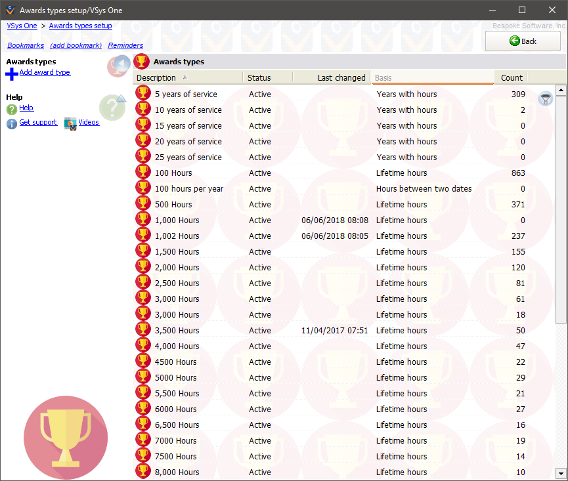Click the Videos icon in Help section

click(70, 124)
